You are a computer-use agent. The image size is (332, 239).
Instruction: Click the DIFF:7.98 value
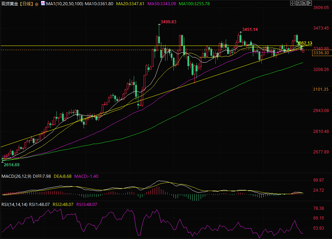click(42, 176)
